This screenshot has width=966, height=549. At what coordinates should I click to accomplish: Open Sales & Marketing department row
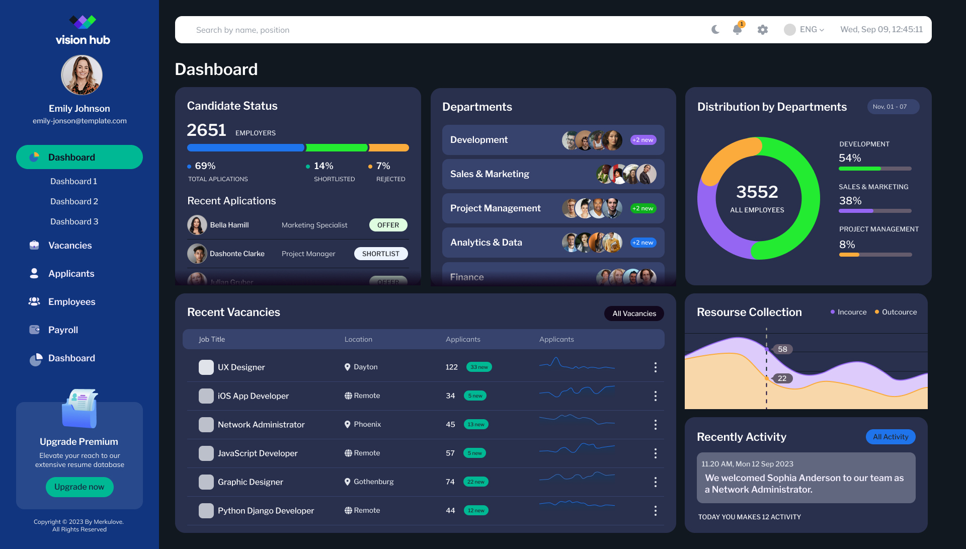tap(553, 174)
